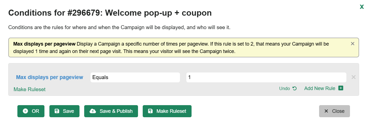Click the cloud upload icon on Save & Publish

point(93,111)
